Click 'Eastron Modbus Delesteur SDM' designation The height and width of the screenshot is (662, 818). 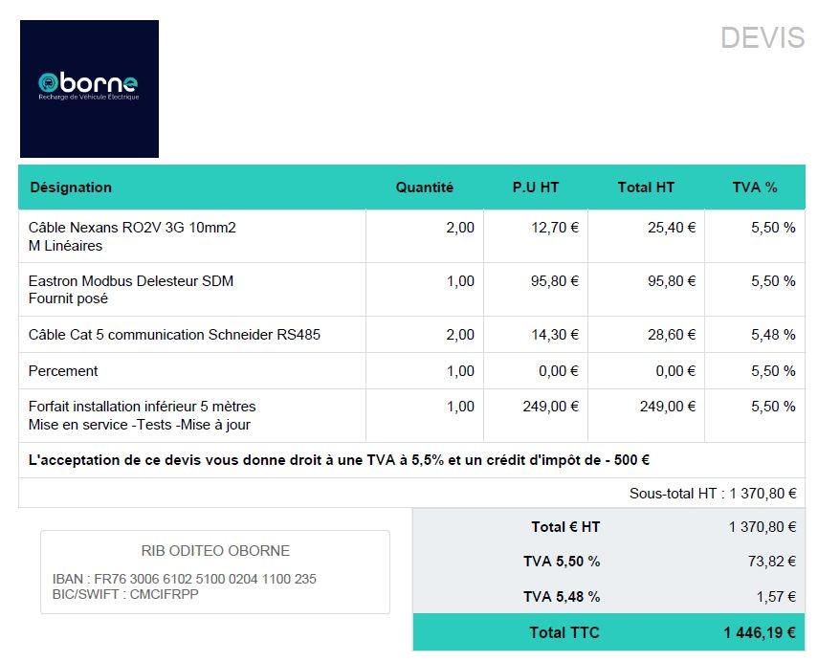pyautogui.click(x=131, y=281)
